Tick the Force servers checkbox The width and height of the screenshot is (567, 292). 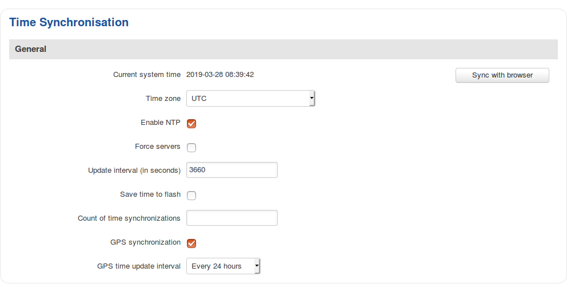pos(191,148)
